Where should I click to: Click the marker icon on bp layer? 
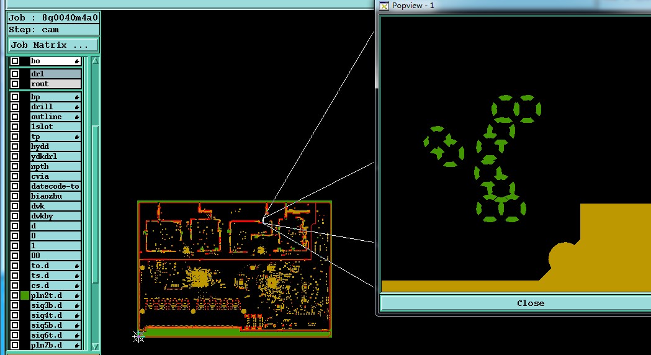point(77,97)
